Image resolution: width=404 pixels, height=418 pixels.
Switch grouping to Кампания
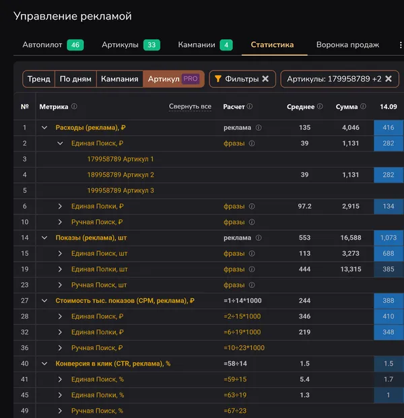tap(119, 79)
